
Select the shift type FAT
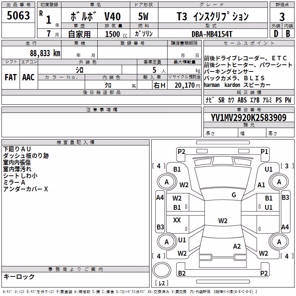[x=11, y=77]
